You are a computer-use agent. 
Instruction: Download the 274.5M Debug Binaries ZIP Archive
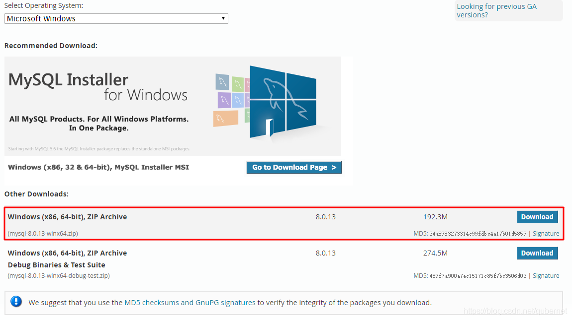pos(537,253)
